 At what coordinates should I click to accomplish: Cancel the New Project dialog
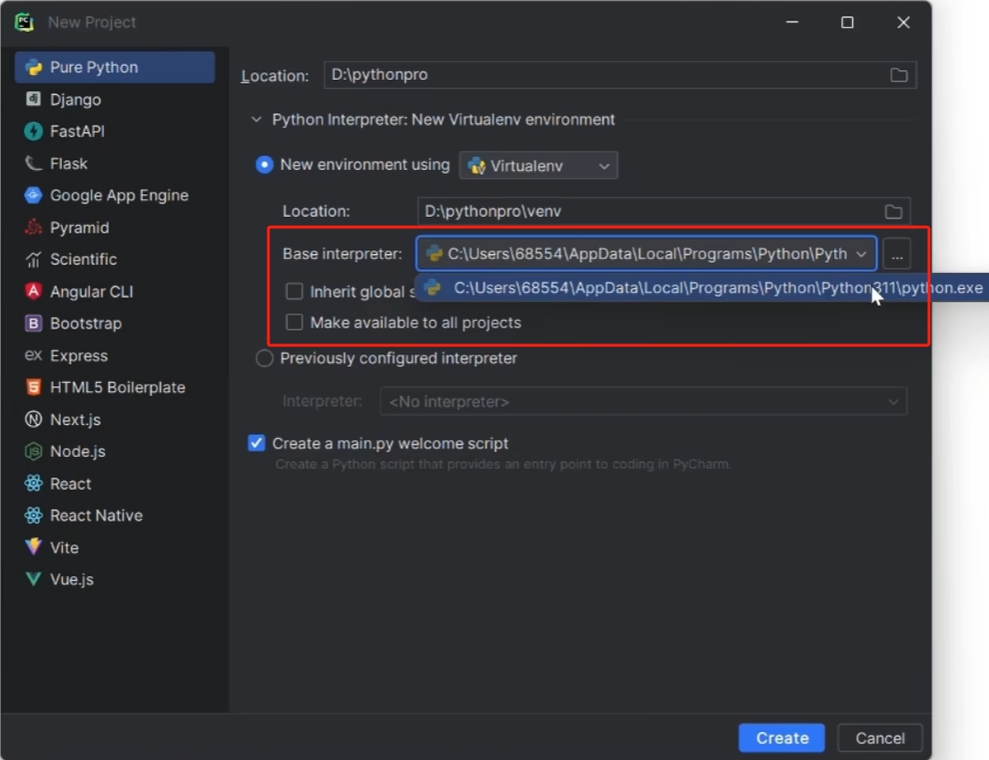point(879,737)
